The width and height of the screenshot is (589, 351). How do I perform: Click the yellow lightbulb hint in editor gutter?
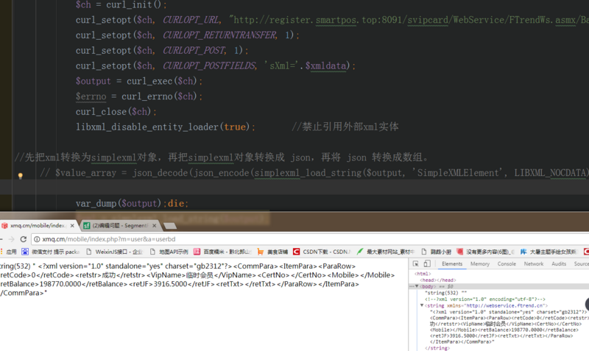(20, 175)
